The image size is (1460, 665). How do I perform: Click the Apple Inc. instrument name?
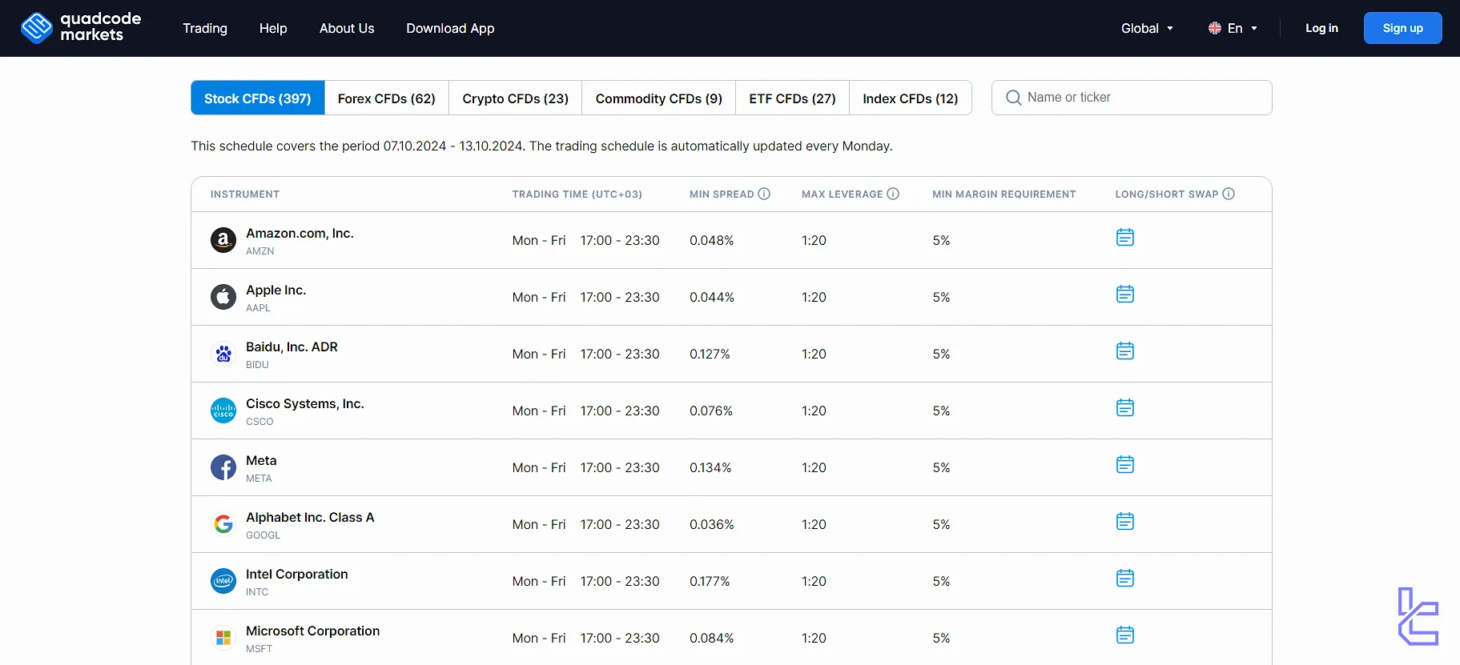tap(276, 290)
